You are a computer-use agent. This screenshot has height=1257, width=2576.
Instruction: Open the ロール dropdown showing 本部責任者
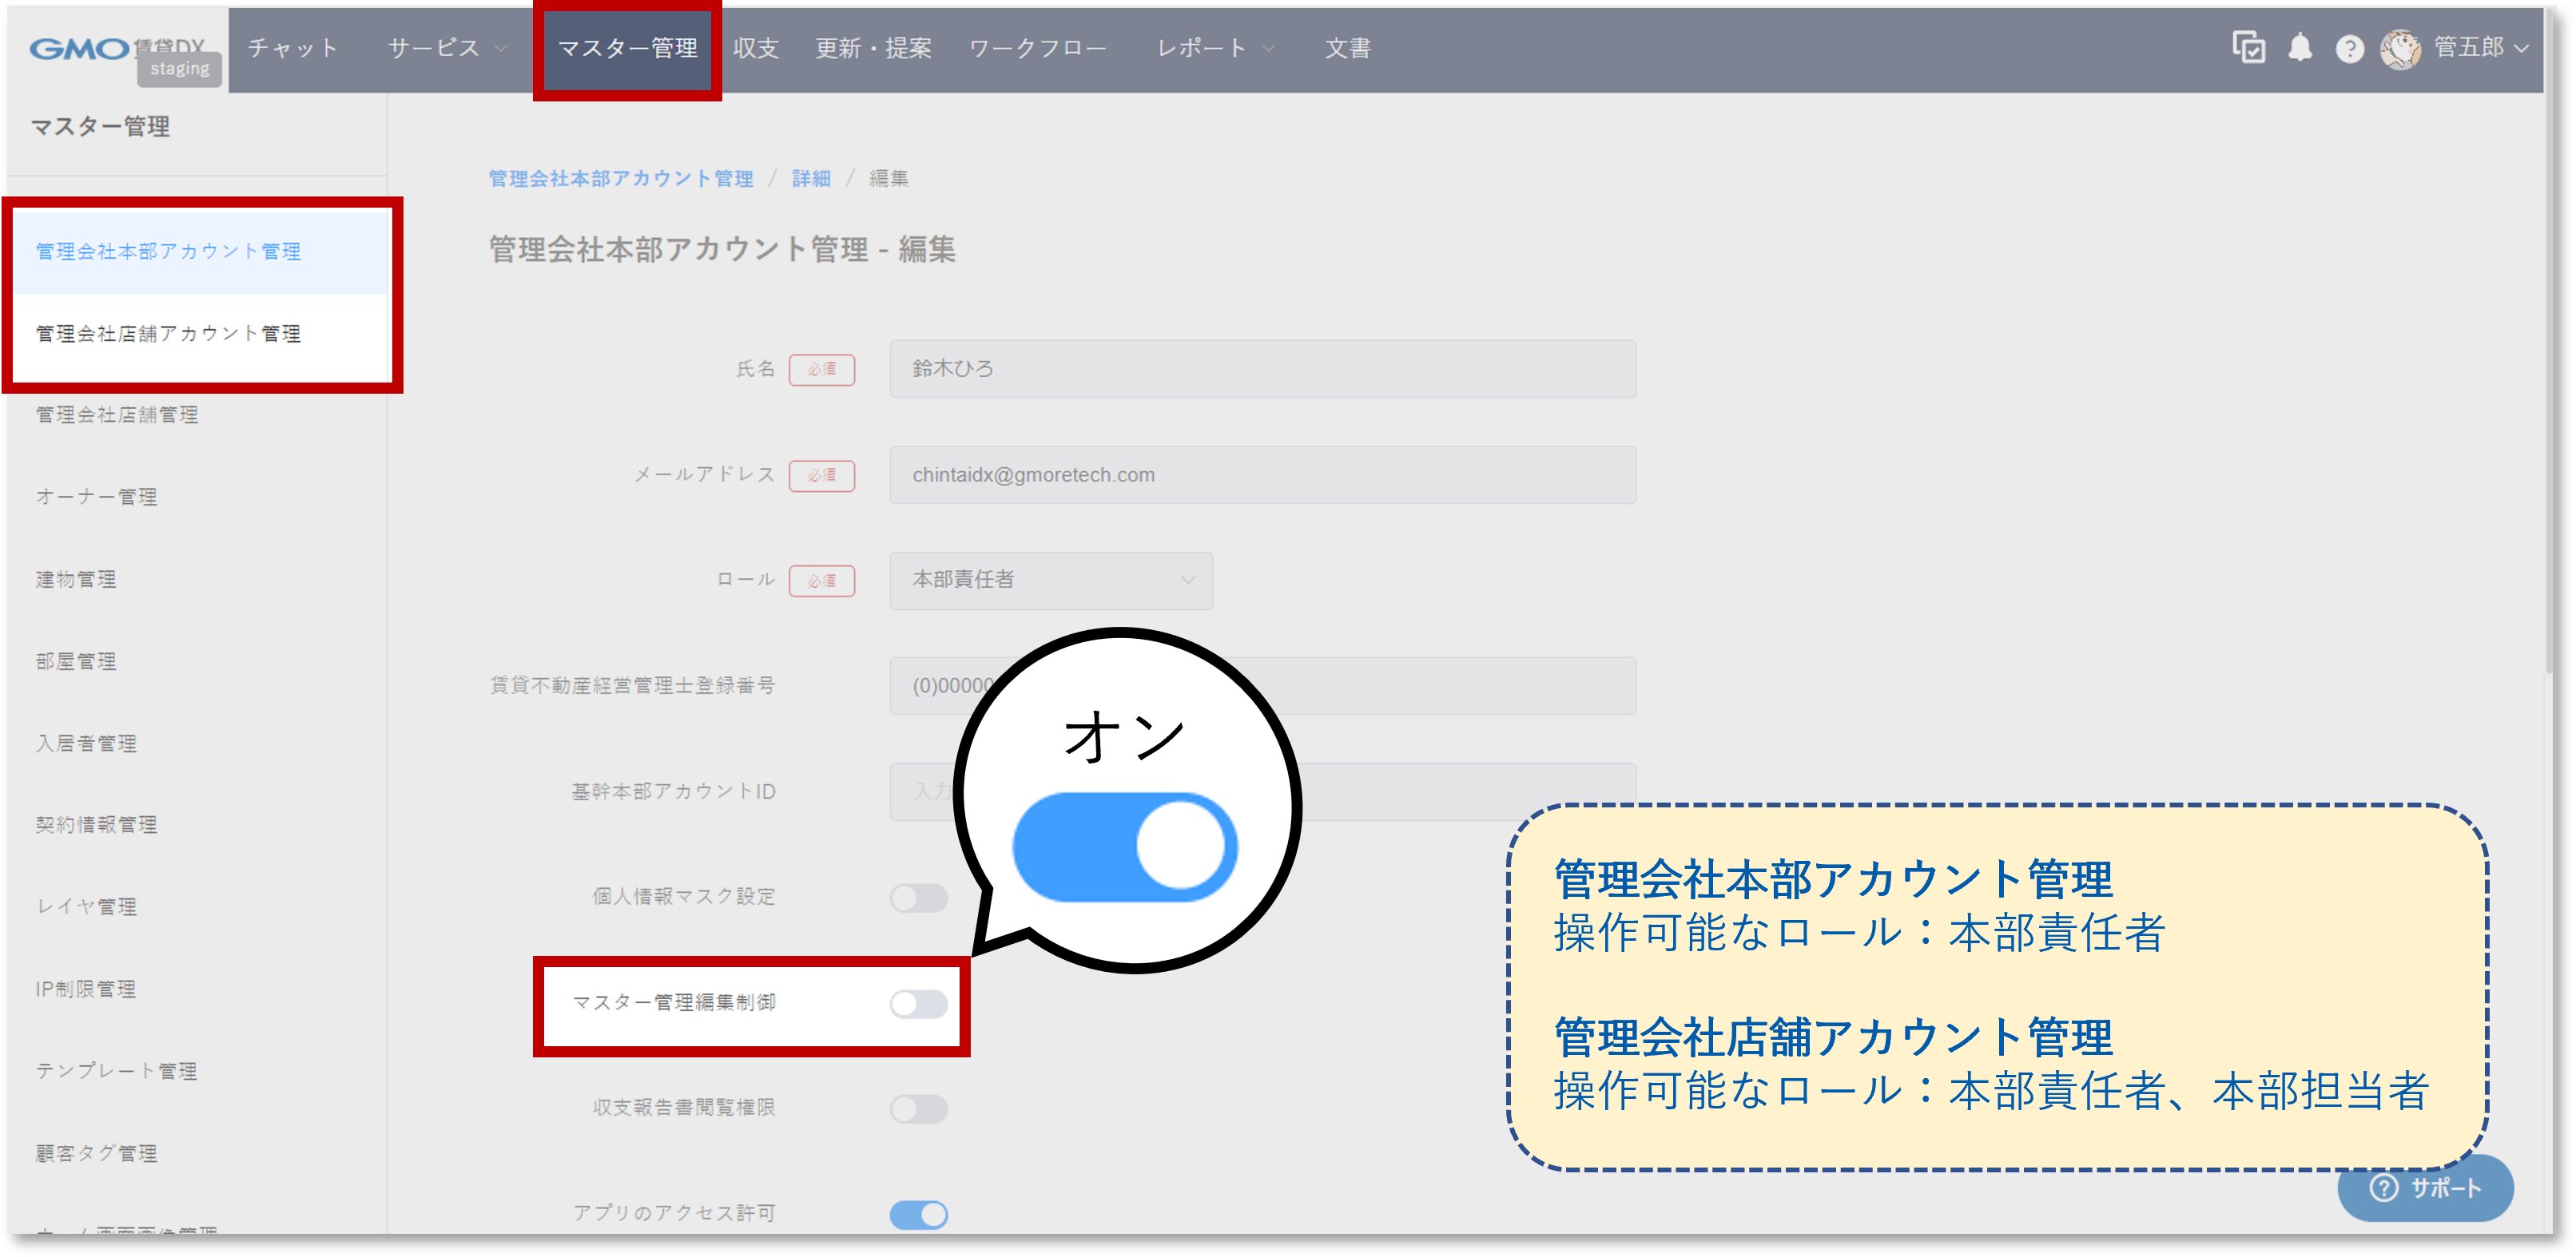pos(1051,581)
